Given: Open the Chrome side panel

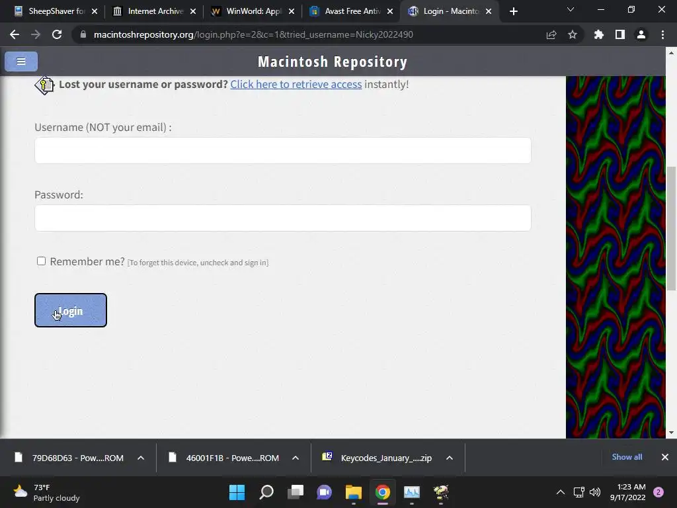Looking at the screenshot, I should 620,34.
